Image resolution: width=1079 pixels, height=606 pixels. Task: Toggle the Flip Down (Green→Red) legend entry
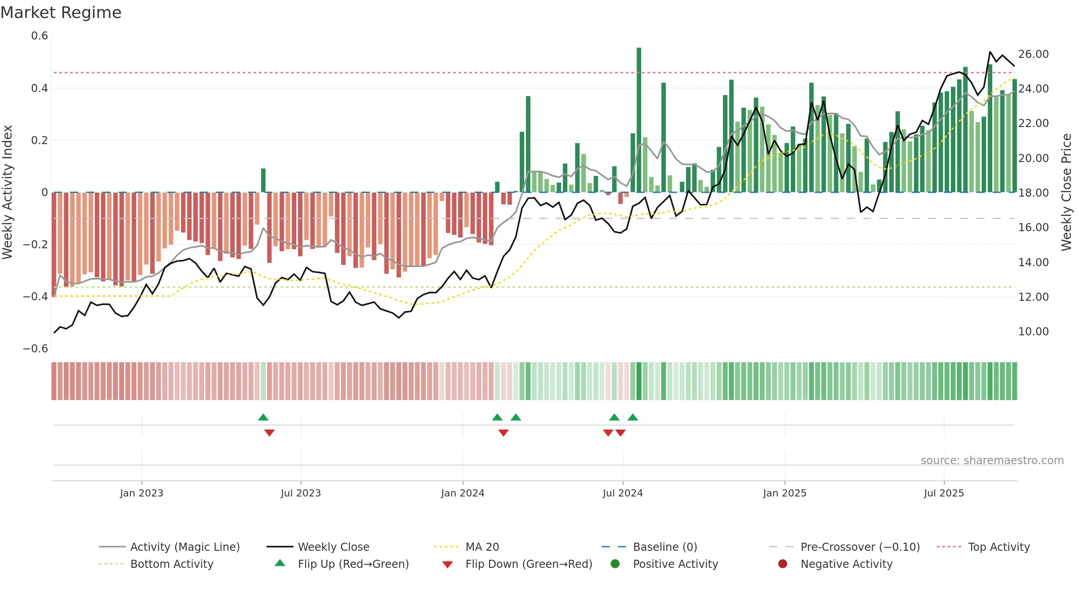[x=517, y=564]
